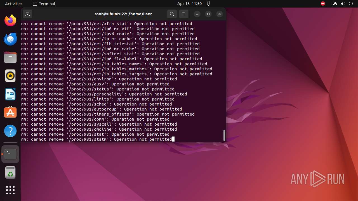Click the line containing '/proc/981/limits'

pos(98,99)
